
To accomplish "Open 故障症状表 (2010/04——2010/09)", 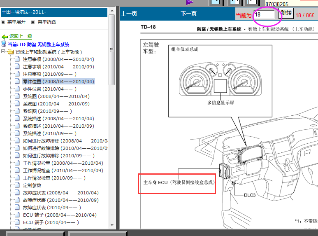I will (61, 200).
